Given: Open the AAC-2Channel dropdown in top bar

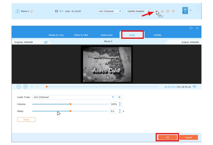Looking at the screenshot, I should click(110, 11).
